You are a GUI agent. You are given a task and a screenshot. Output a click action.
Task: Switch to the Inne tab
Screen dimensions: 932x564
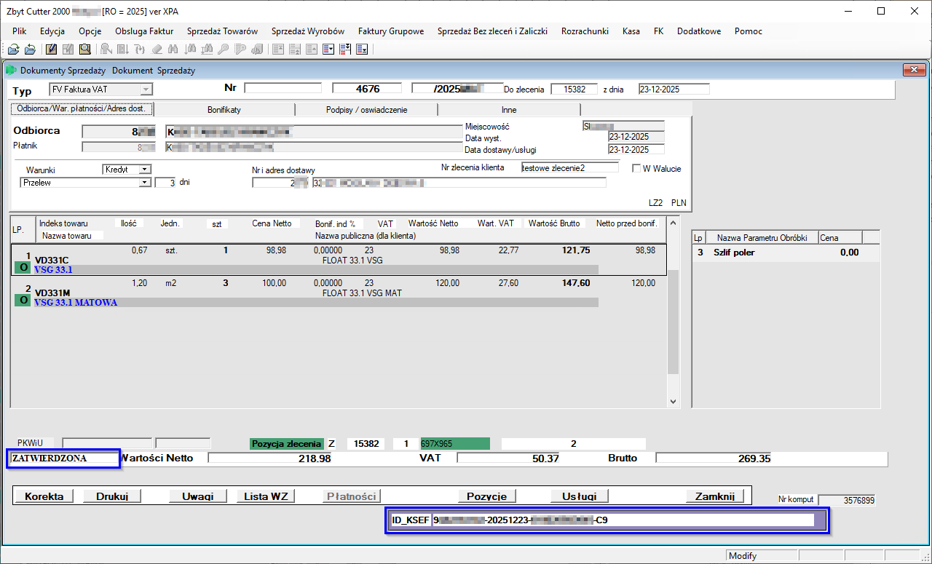tap(509, 109)
